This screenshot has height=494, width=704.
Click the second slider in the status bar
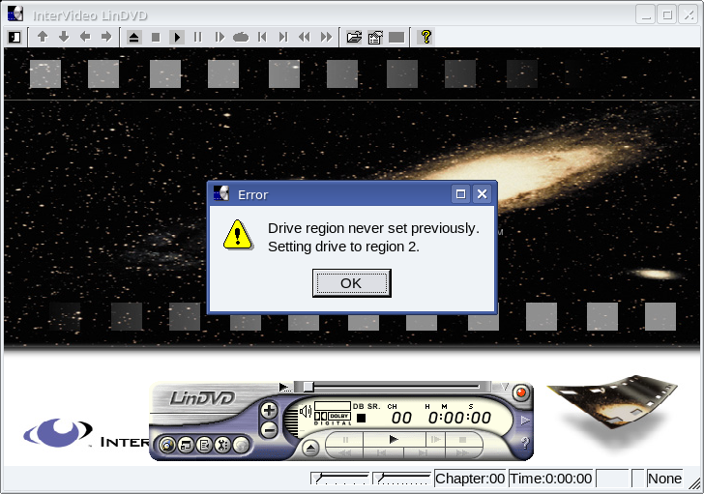(402, 479)
